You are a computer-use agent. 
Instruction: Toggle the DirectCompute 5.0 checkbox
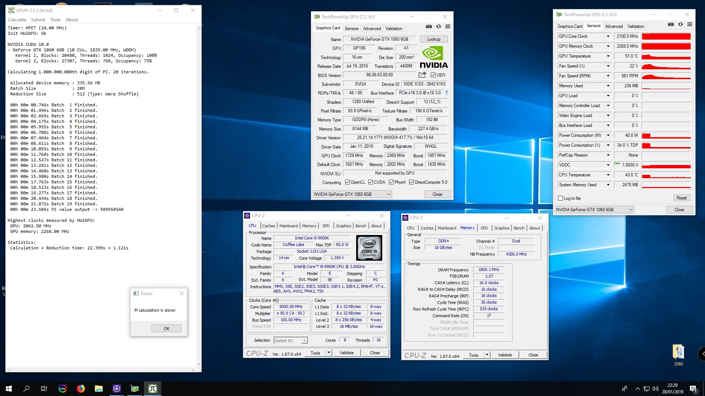(x=411, y=182)
